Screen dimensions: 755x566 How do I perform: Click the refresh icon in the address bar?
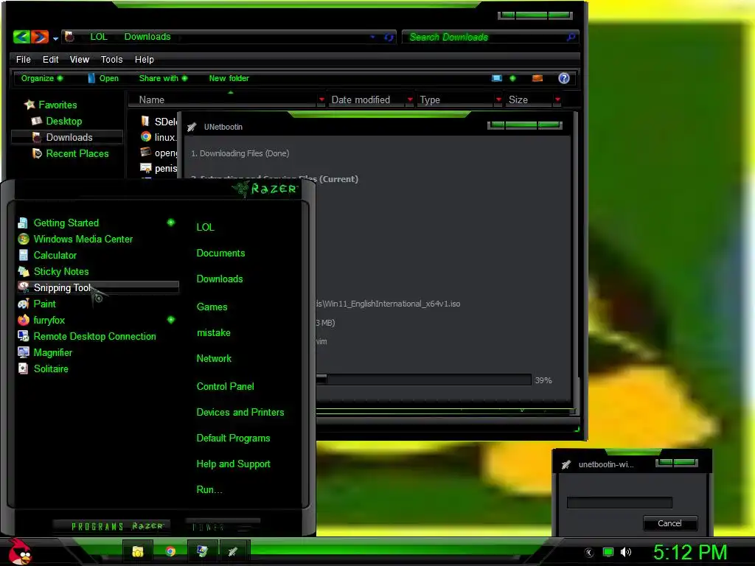[x=389, y=37]
